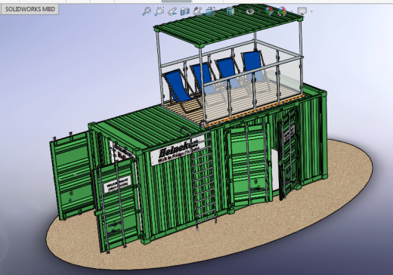
Task: Open the View Orientation cube icon
Action: click(210, 11)
